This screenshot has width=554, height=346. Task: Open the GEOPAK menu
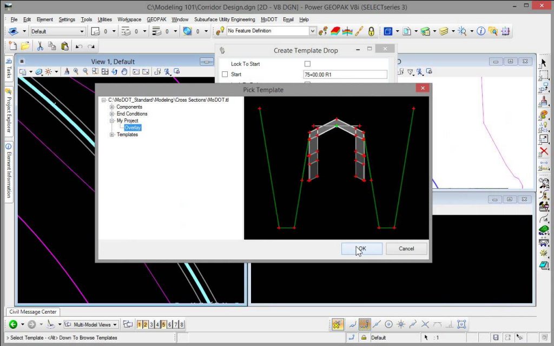click(156, 19)
